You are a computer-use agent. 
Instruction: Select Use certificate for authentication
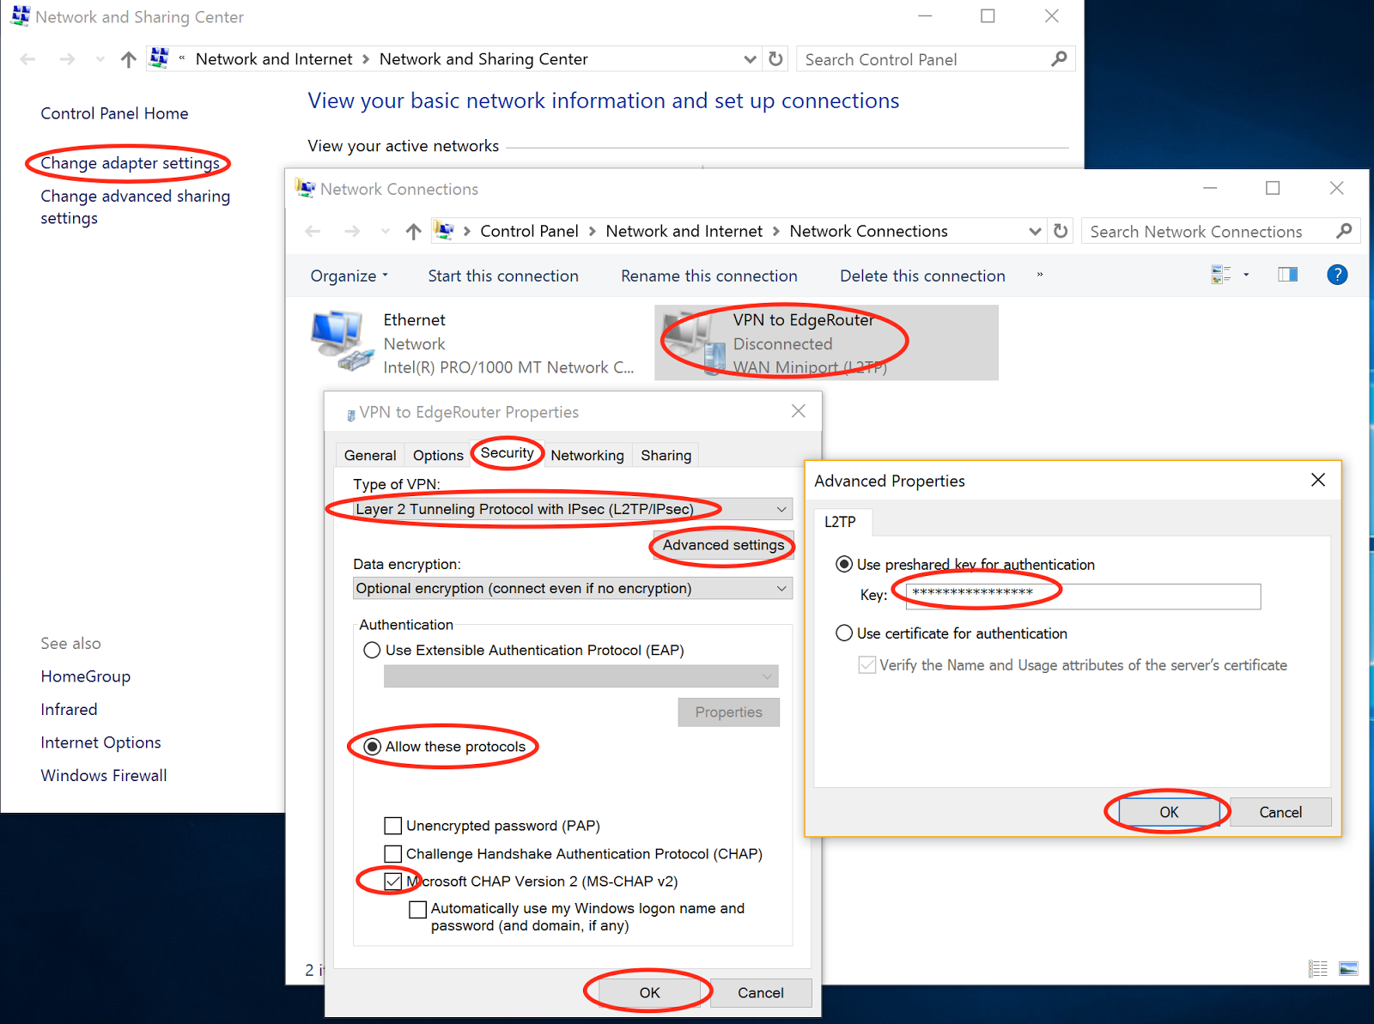(x=844, y=633)
